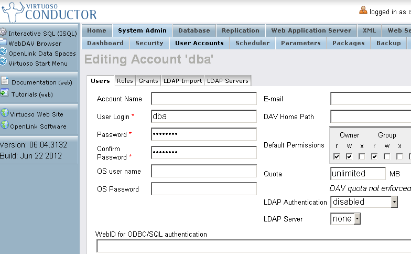411x254 pixels.
Task: Toggle Owner read permission checkbox
Action: 337,156
